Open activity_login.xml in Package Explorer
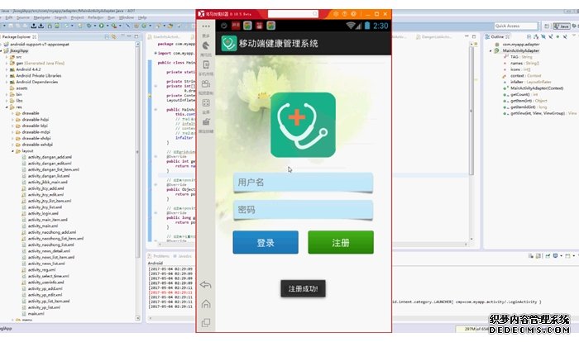 coord(41,213)
